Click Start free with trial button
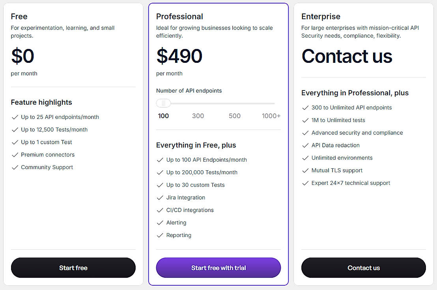Image resolution: width=437 pixels, height=290 pixels. click(x=218, y=267)
